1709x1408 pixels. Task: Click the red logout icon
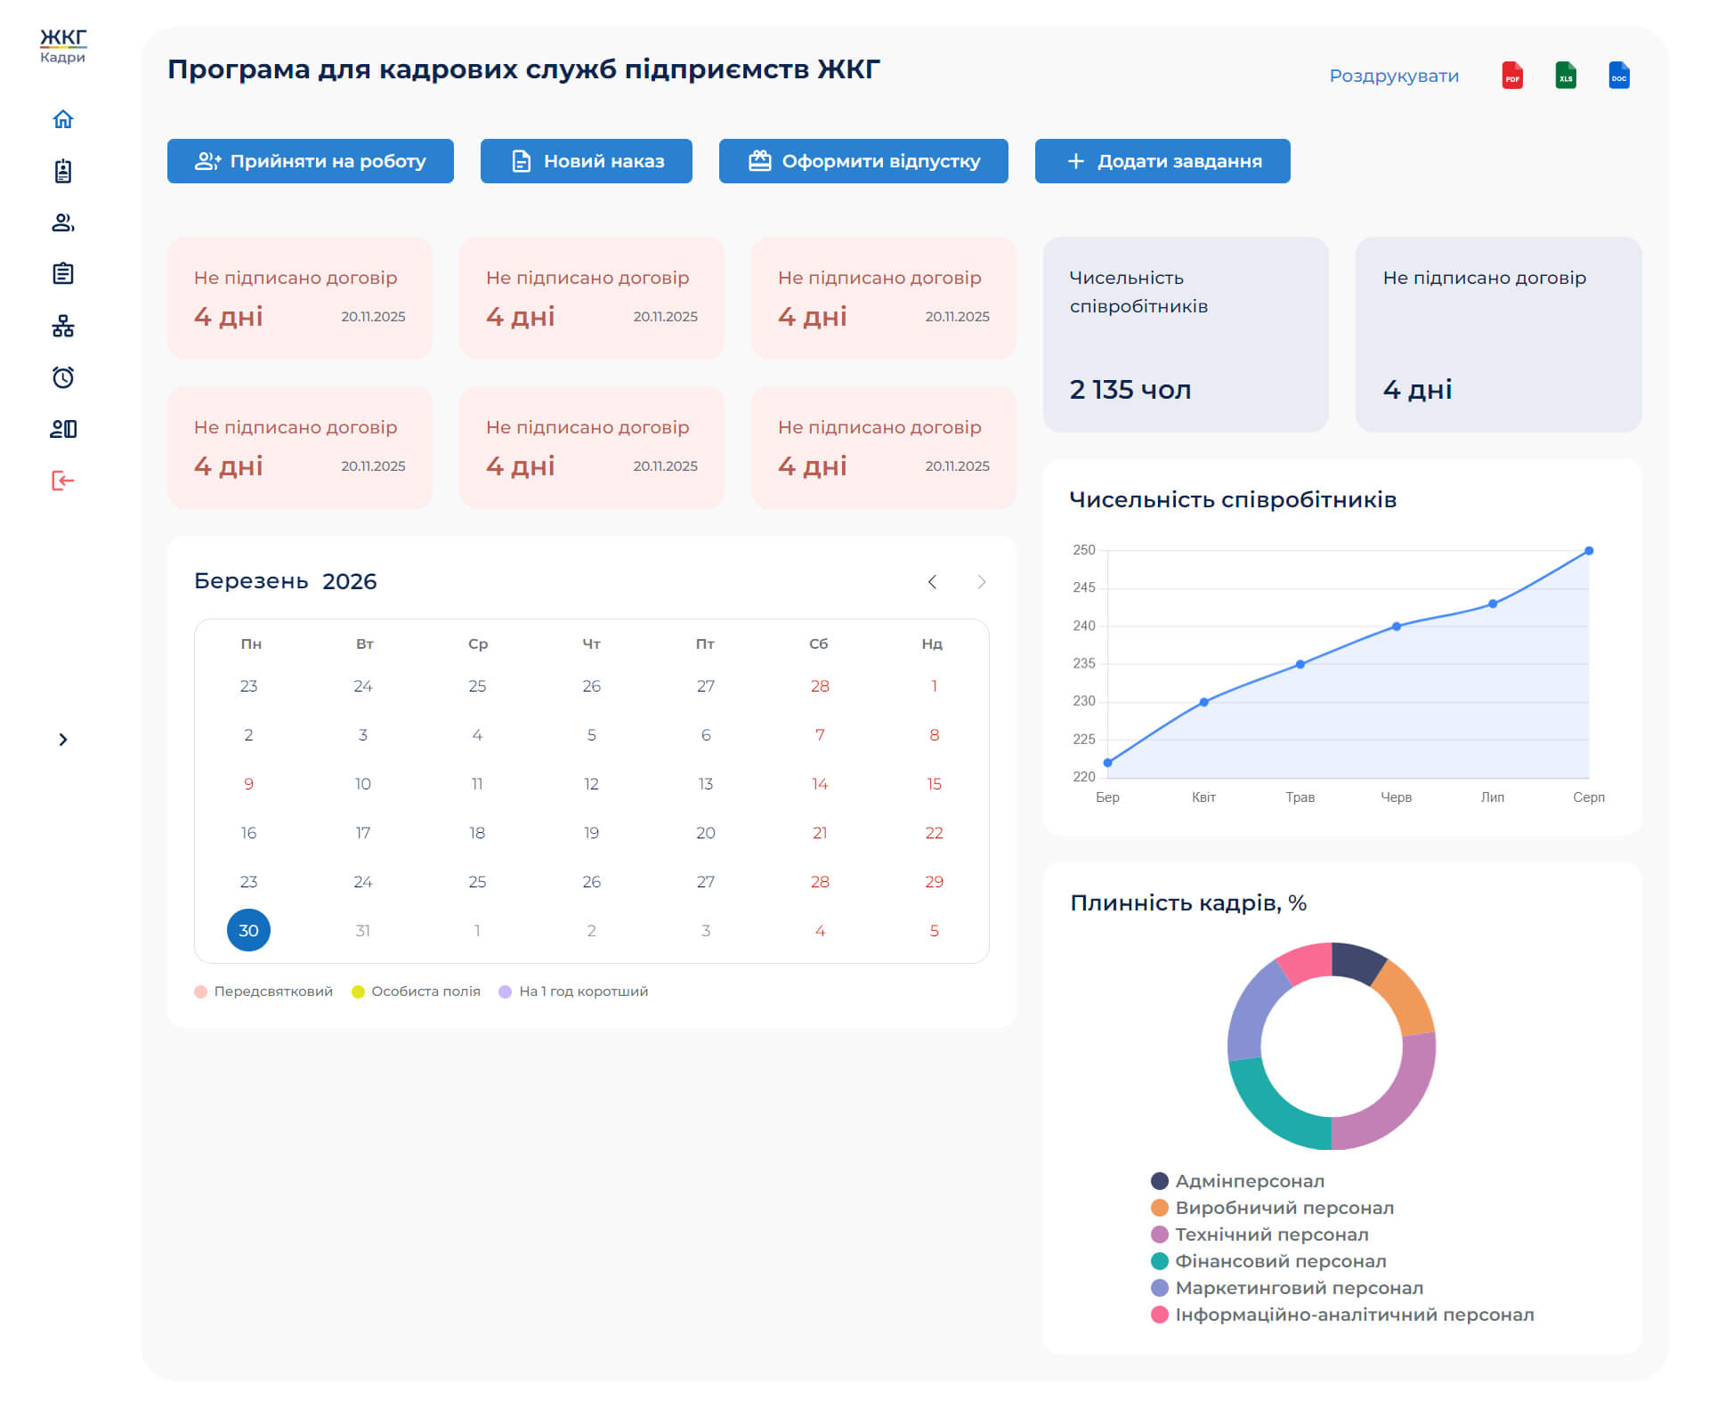pyautogui.click(x=62, y=481)
